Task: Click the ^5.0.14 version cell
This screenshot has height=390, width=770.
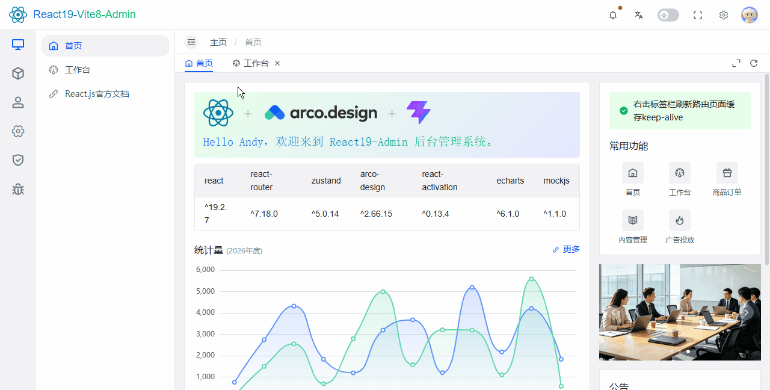Action: (x=325, y=214)
